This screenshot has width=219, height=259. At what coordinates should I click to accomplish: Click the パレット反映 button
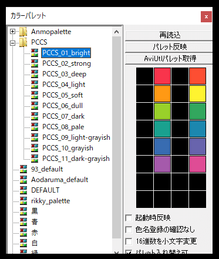click(x=169, y=47)
